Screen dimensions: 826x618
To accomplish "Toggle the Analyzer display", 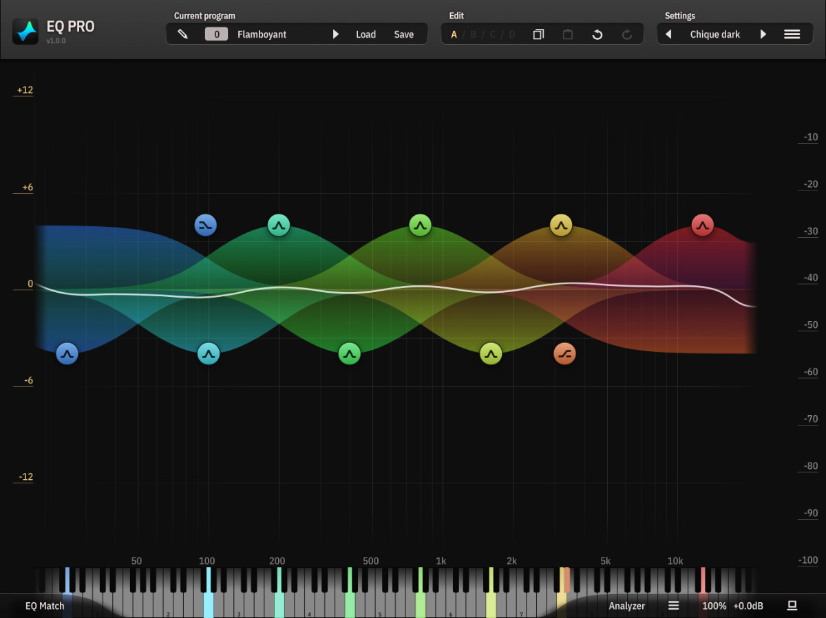I will 626,606.
